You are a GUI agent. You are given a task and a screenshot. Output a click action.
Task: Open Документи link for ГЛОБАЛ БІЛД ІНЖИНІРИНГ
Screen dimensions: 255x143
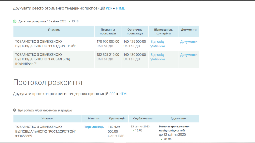pyautogui.click(x=189, y=55)
